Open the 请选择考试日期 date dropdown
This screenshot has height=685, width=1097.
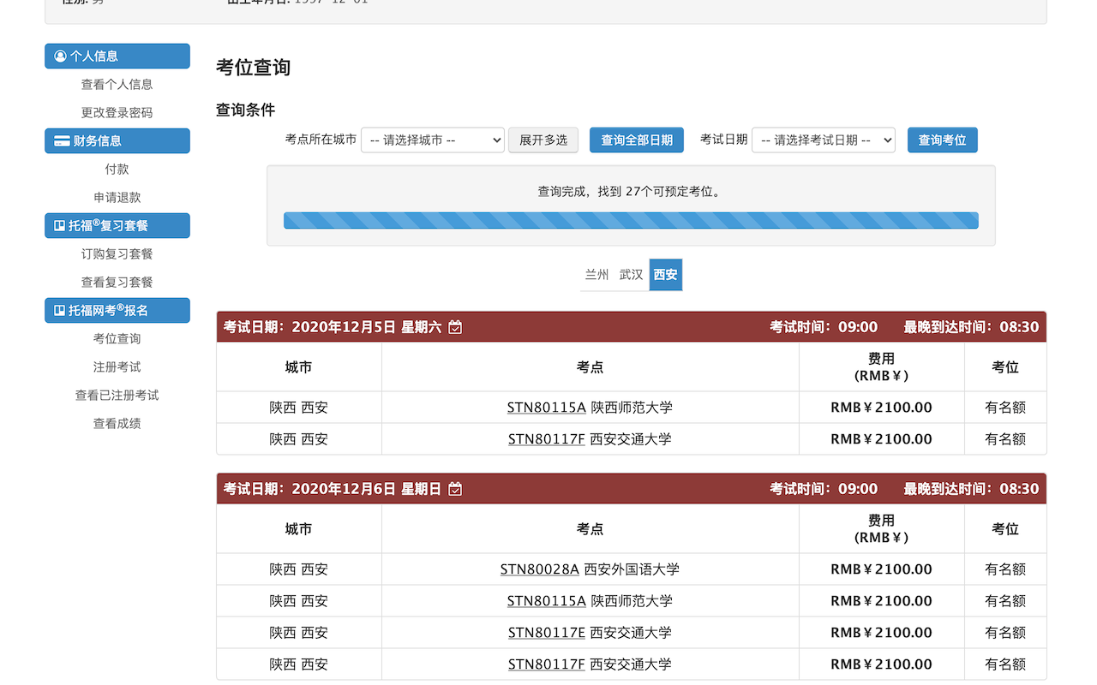pos(823,140)
